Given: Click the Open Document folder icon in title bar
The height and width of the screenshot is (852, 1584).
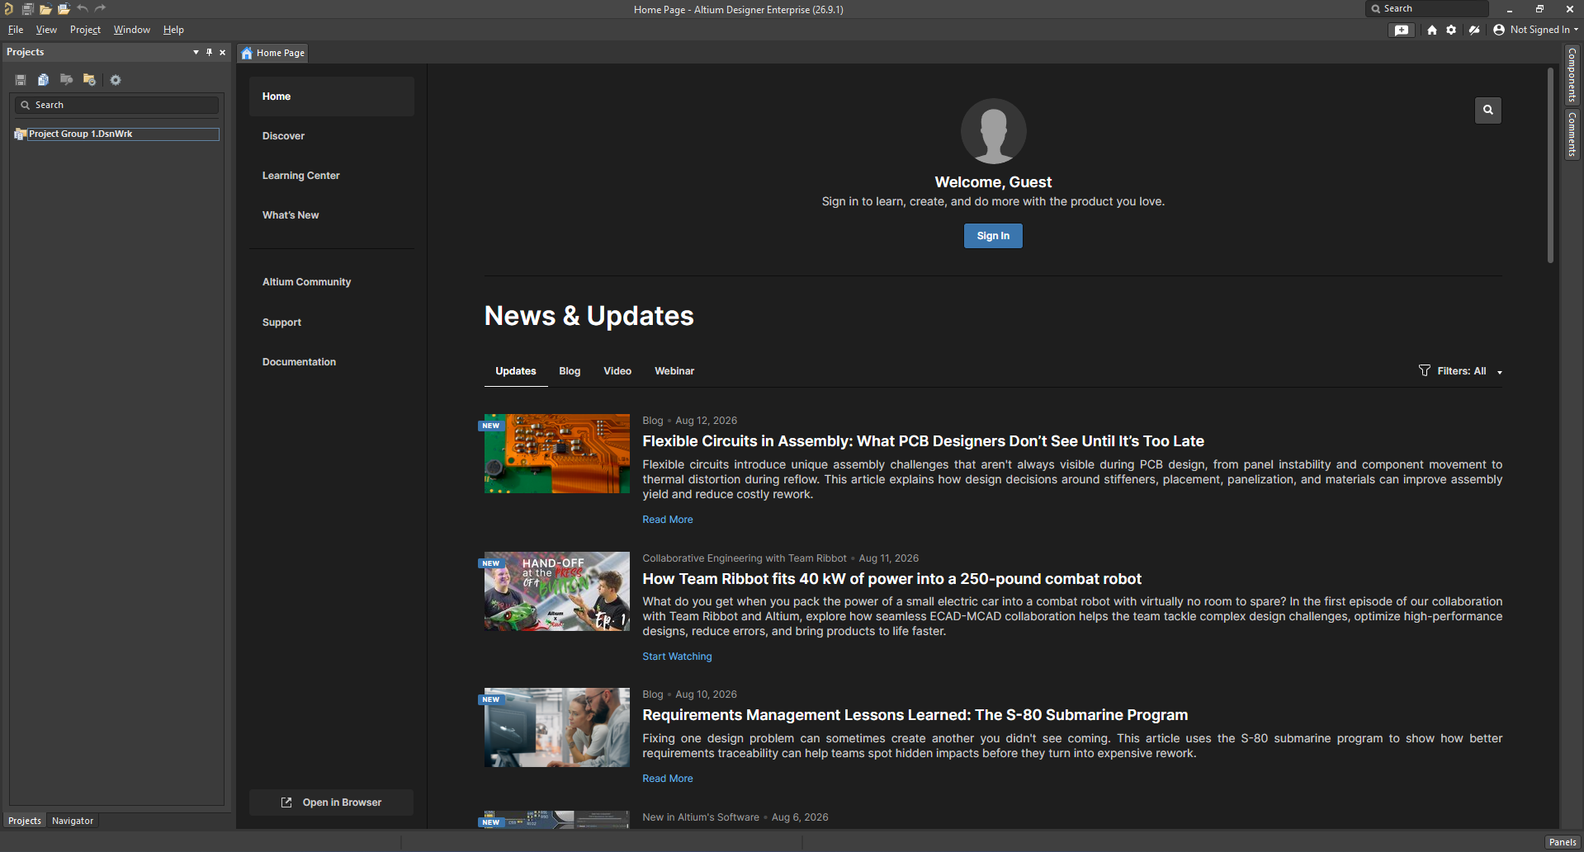Looking at the screenshot, I should click(45, 9).
